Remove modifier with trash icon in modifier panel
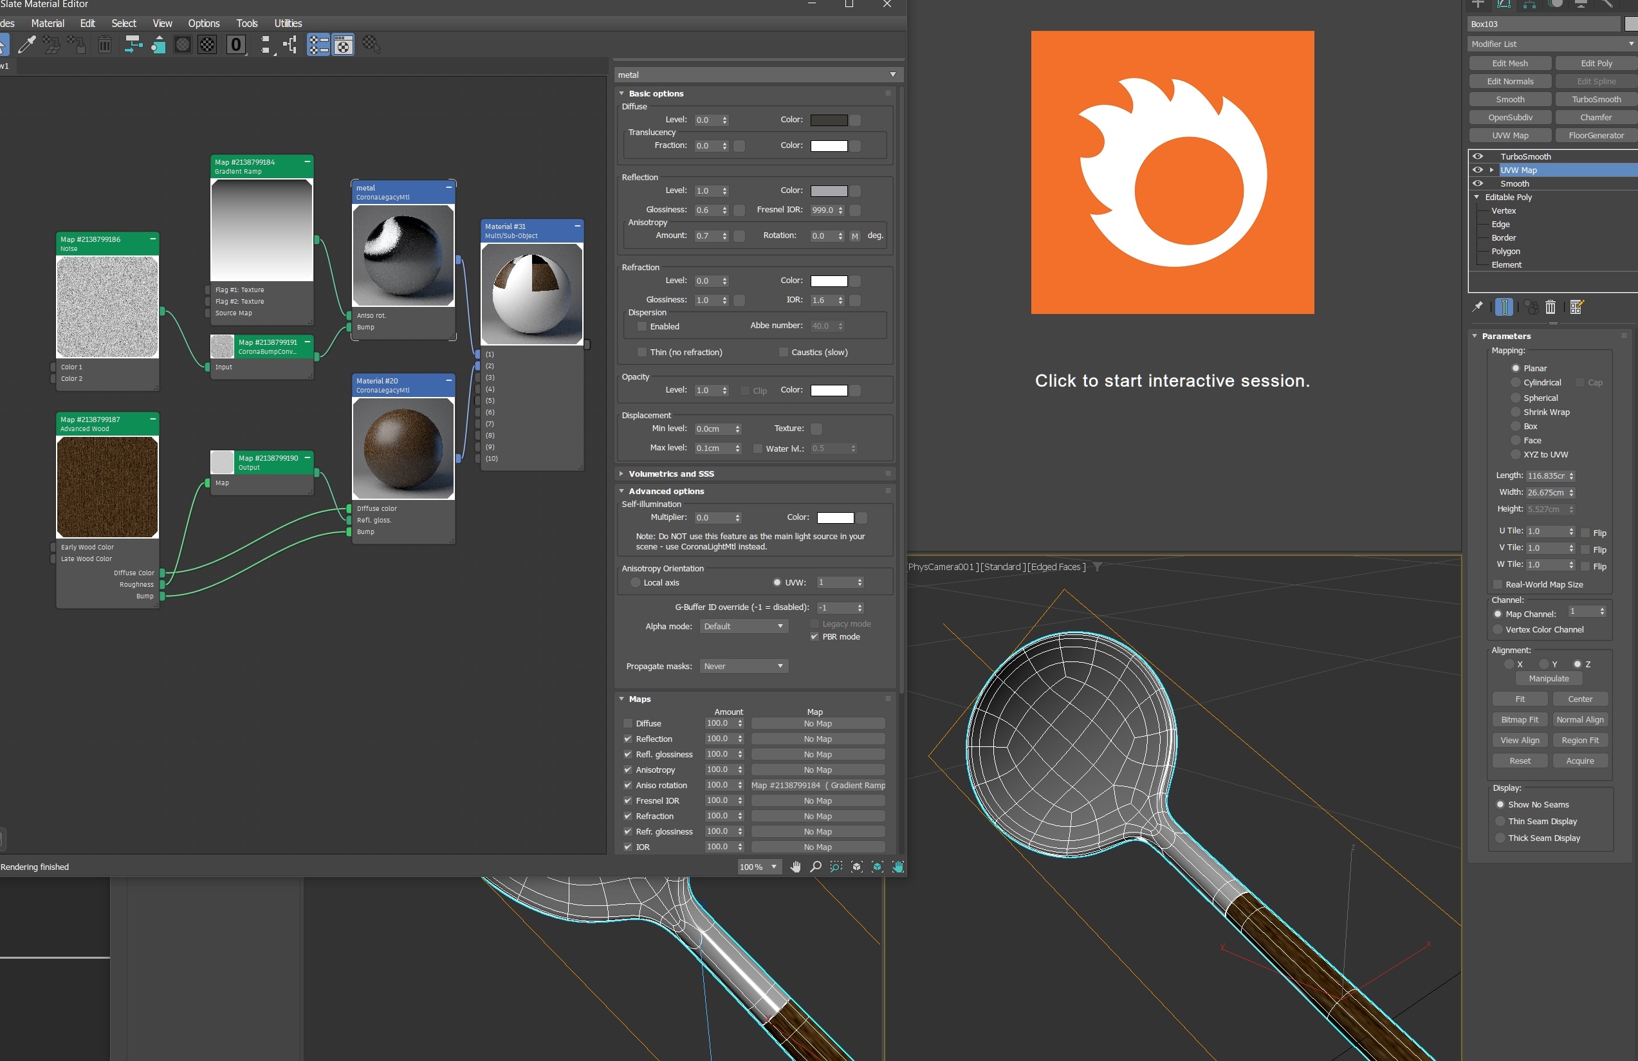The width and height of the screenshot is (1638, 1061). click(x=1551, y=307)
